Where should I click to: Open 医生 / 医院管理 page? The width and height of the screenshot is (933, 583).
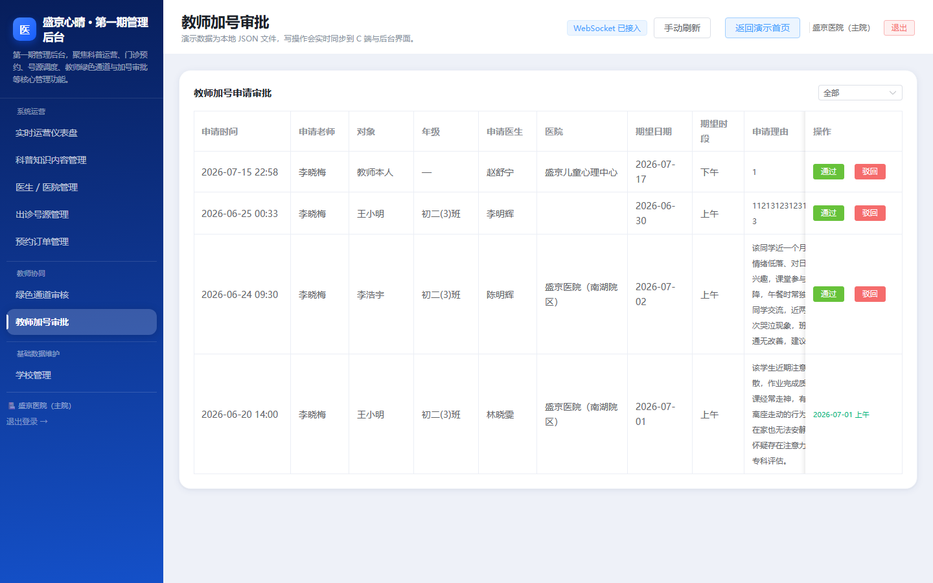(82, 187)
